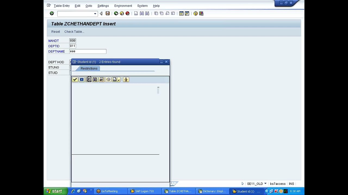
Task: Click into the transaction command field
Action: (x=75, y=14)
